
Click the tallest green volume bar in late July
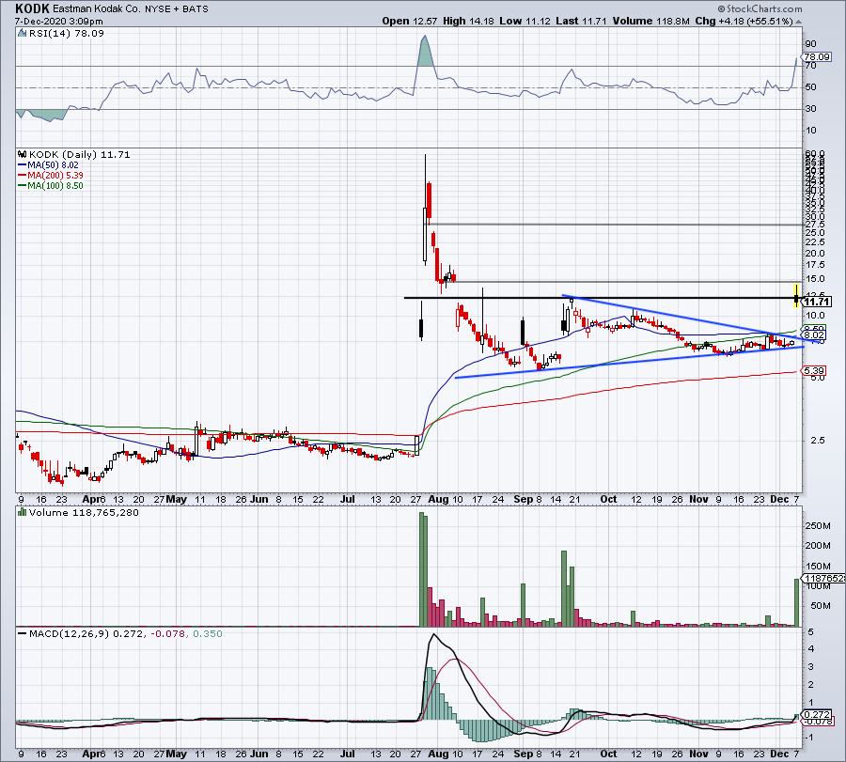(422, 569)
